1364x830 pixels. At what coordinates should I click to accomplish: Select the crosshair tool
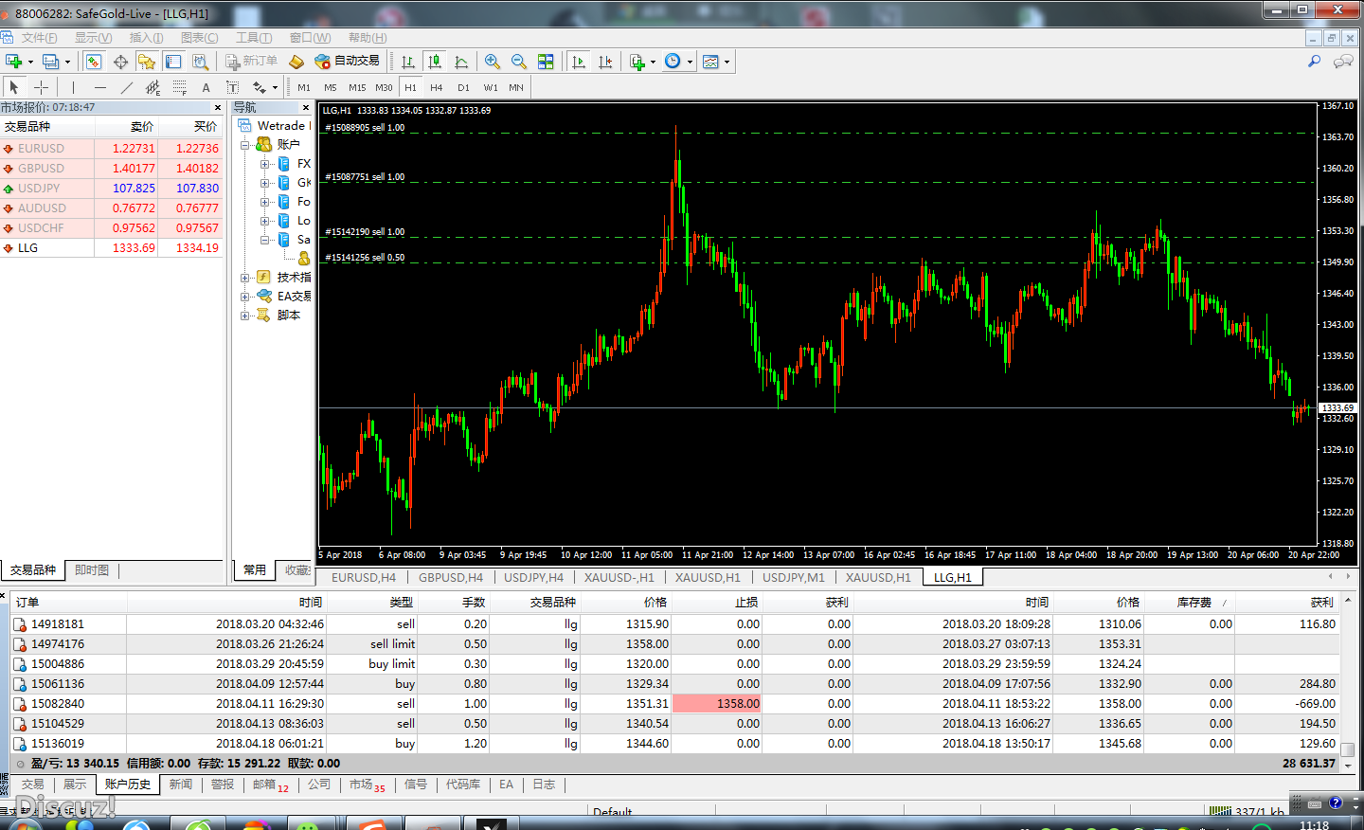(41, 87)
